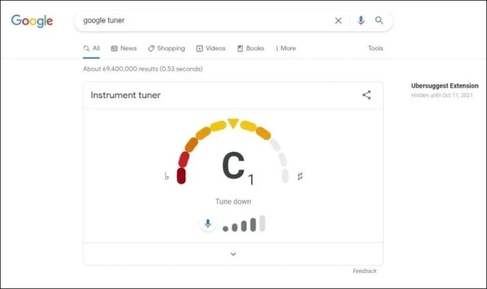Click the magnifying glass search button

[379, 20]
